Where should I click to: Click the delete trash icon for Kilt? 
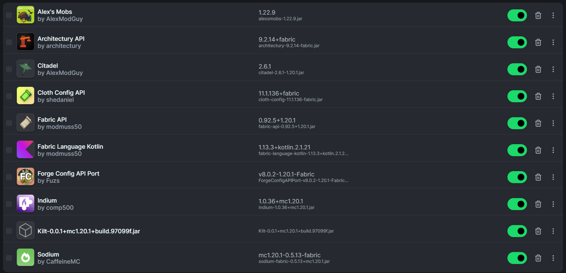538,231
